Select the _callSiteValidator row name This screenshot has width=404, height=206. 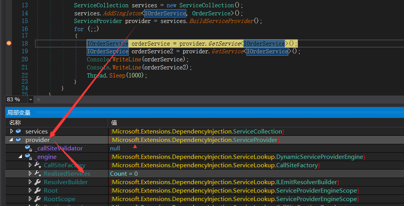[x=58, y=148]
